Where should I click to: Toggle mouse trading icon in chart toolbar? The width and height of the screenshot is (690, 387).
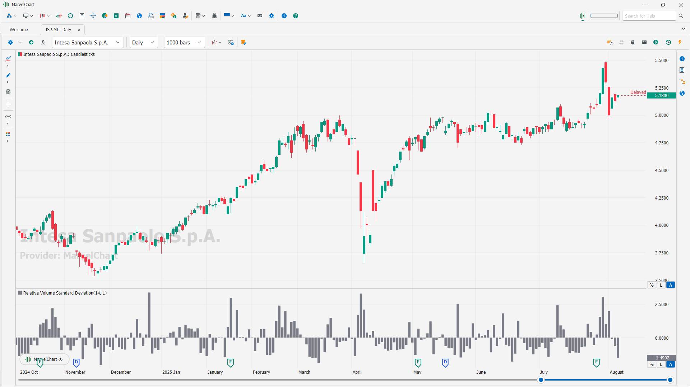(633, 42)
